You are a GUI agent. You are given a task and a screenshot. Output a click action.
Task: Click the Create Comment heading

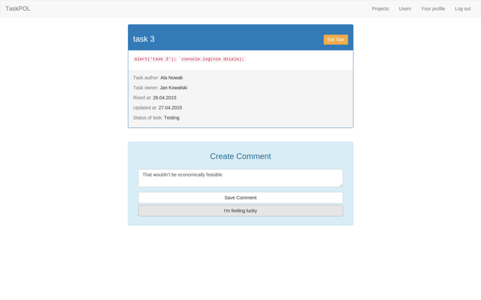(x=240, y=156)
